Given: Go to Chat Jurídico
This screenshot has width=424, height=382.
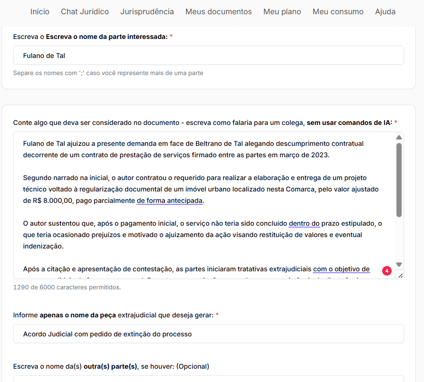Looking at the screenshot, I should click(85, 11).
